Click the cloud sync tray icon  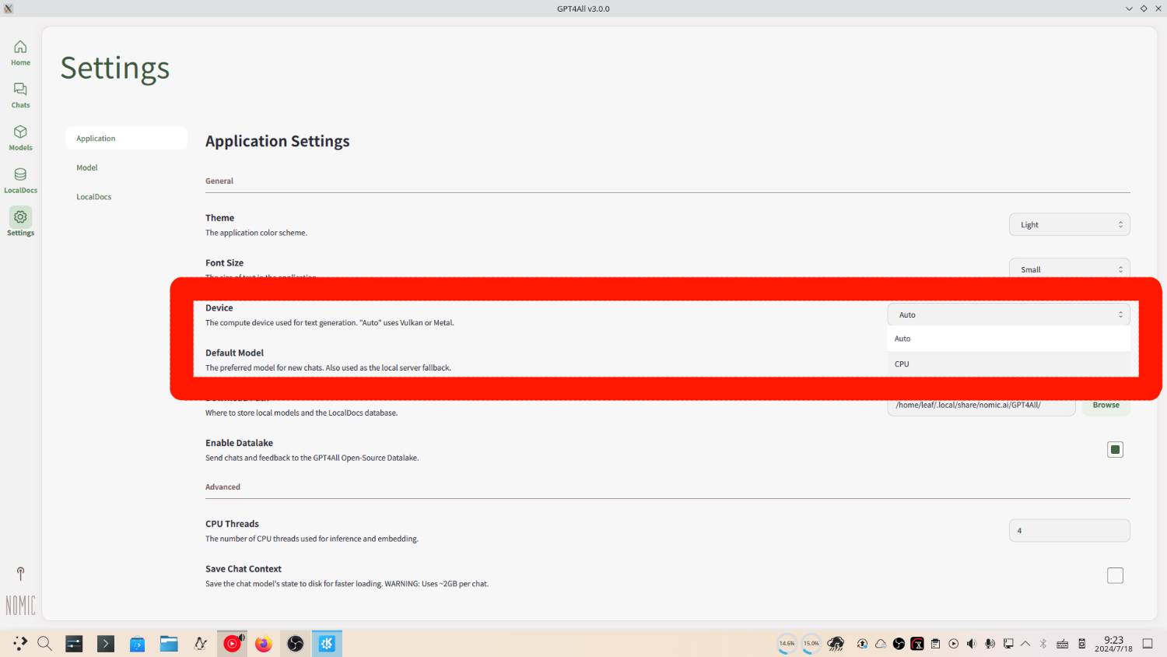[x=881, y=644]
